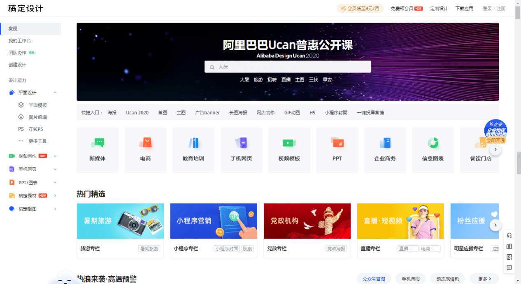This screenshot has width=521, height=284.
Task: Open the 视频模板 video icon
Action: click(289, 143)
